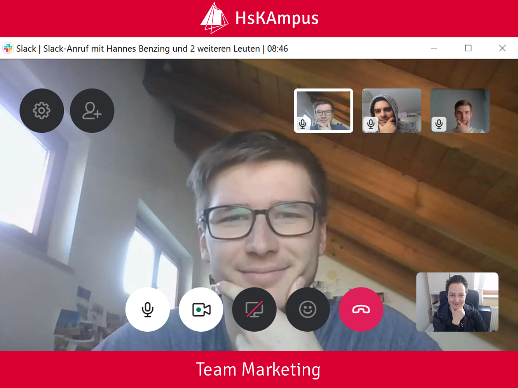Invite another person to the call
518x388 pixels.
pos(92,110)
